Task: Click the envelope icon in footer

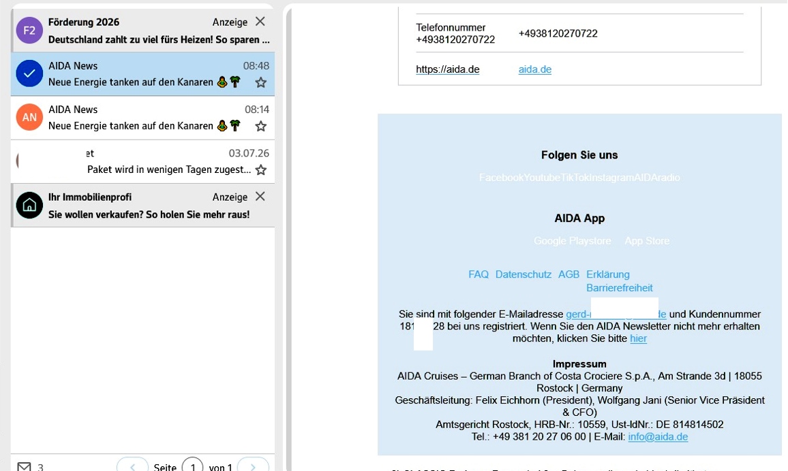Action: [24, 466]
